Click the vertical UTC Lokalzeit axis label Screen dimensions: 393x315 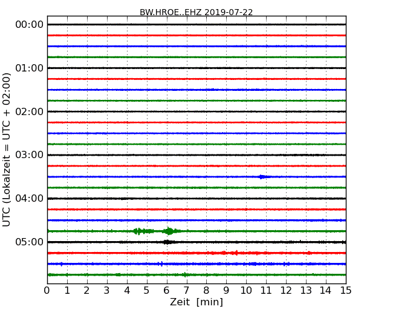click(7, 150)
